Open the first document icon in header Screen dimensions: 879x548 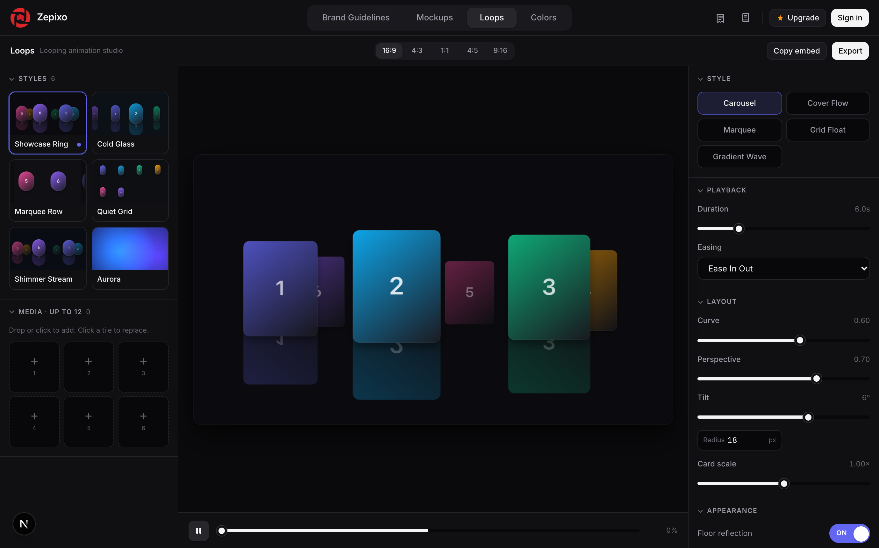[x=720, y=18]
